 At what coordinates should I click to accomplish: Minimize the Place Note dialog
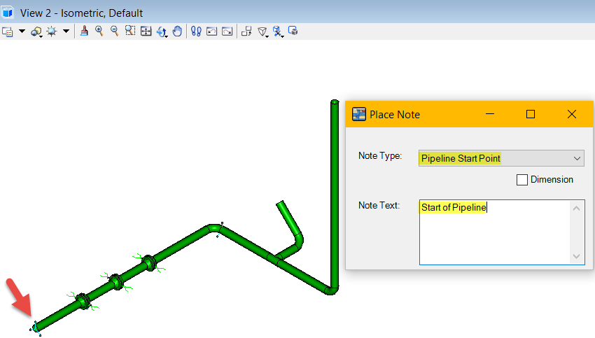coord(490,114)
